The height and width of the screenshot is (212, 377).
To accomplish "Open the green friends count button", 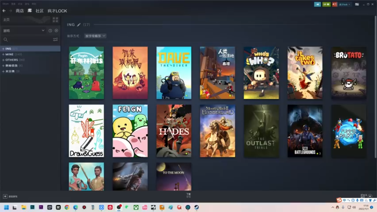I will [326, 4].
